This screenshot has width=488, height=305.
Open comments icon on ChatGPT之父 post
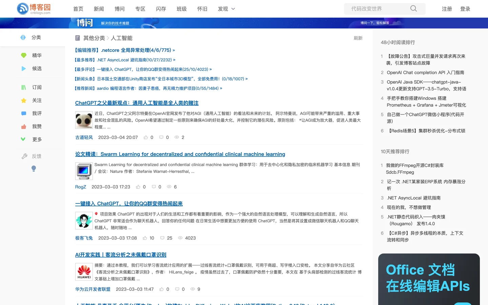coord(161,137)
